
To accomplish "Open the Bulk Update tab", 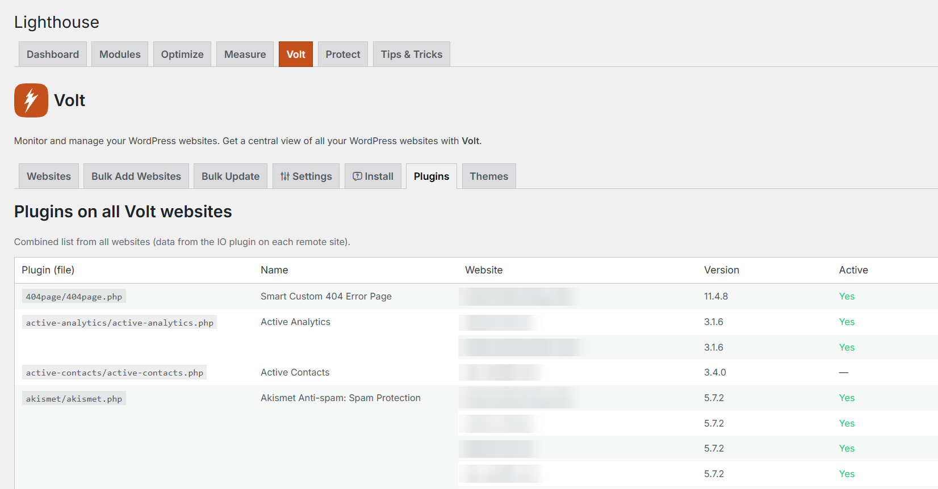I will [x=231, y=176].
